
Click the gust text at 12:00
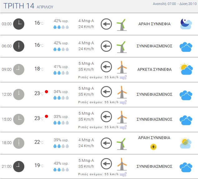tap(98, 102)
